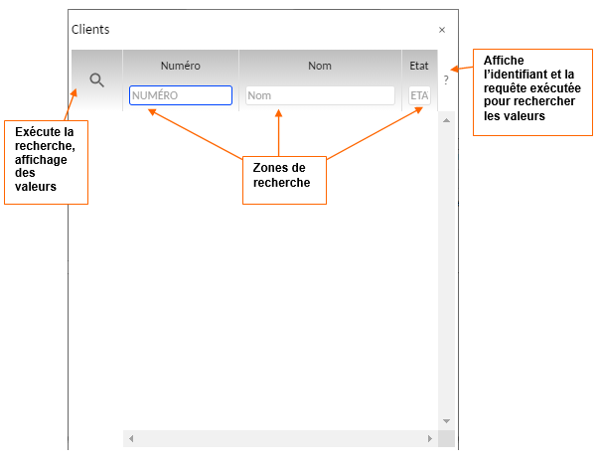Click the horizontal scrollbar right arrow
Viewport: 599px width, 464px height.
429,438
